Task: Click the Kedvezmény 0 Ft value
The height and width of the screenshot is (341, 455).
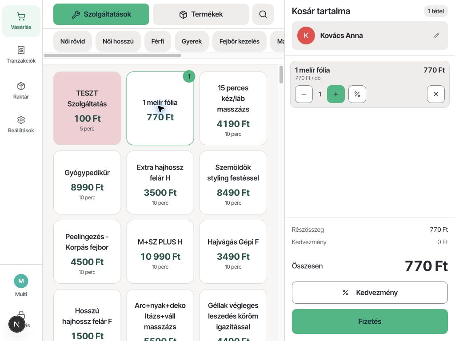Action: [x=443, y=242]
